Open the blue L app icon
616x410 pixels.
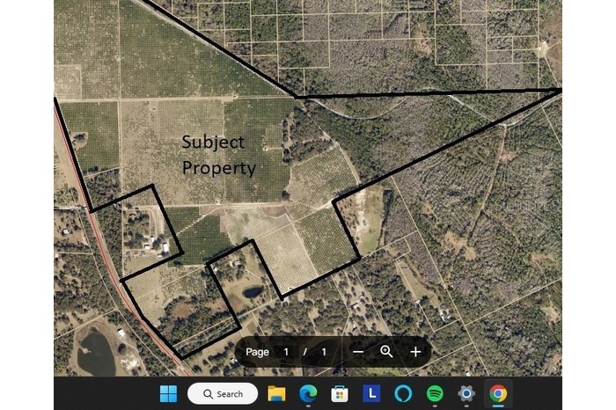371,393
